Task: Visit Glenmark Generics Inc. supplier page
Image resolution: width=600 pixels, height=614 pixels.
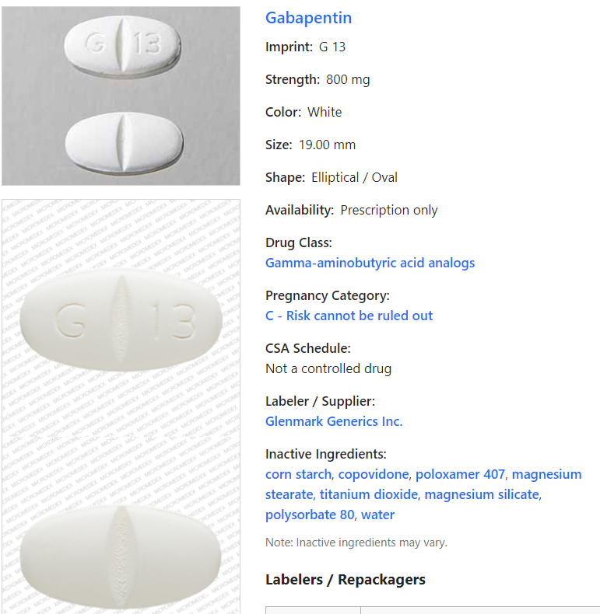Action: coord(334,421)
